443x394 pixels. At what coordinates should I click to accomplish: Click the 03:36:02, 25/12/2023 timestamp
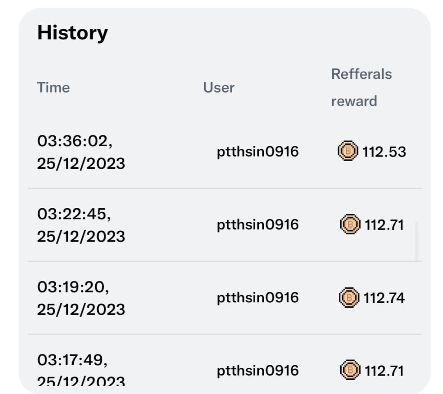(x=81, y=152)
